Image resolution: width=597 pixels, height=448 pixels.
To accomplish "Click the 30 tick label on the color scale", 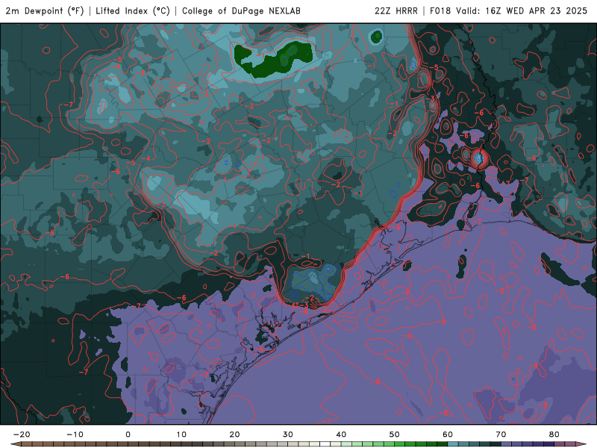I will 288,435.
